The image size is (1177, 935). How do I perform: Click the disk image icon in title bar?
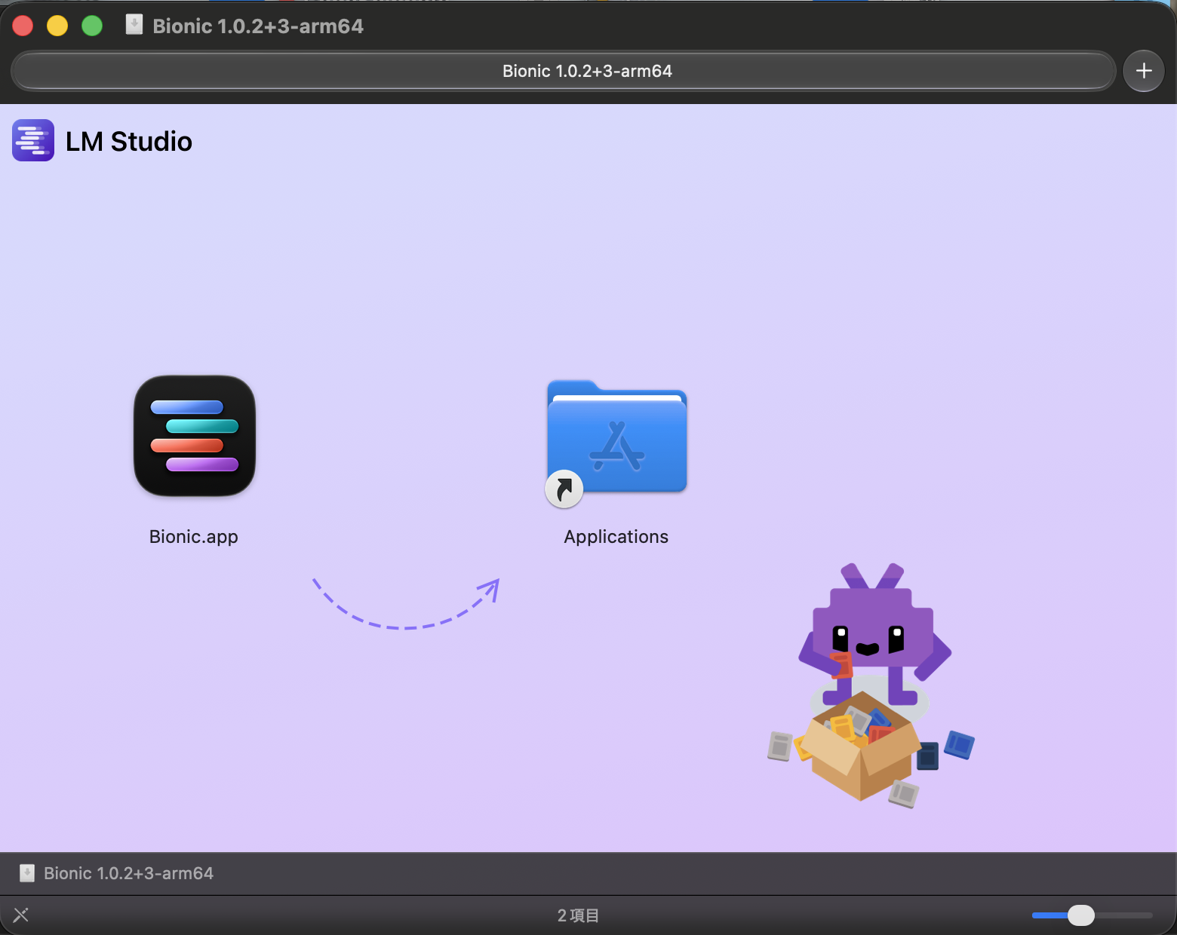[x=134, y=25]
